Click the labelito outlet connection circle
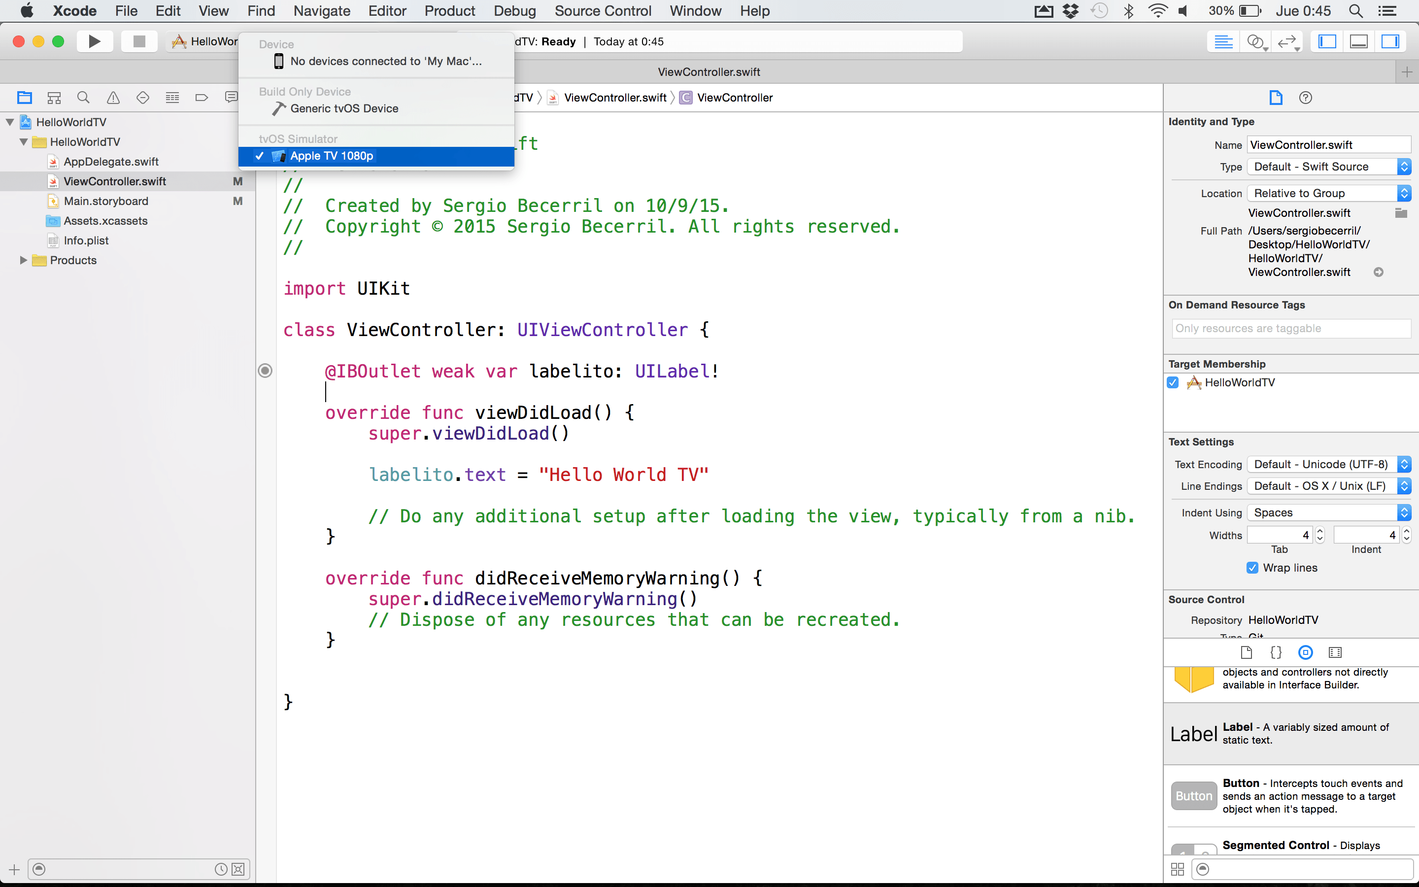The height and width of the screenshot is (887, 1419). pyautogui.click(x=265, y=371)
